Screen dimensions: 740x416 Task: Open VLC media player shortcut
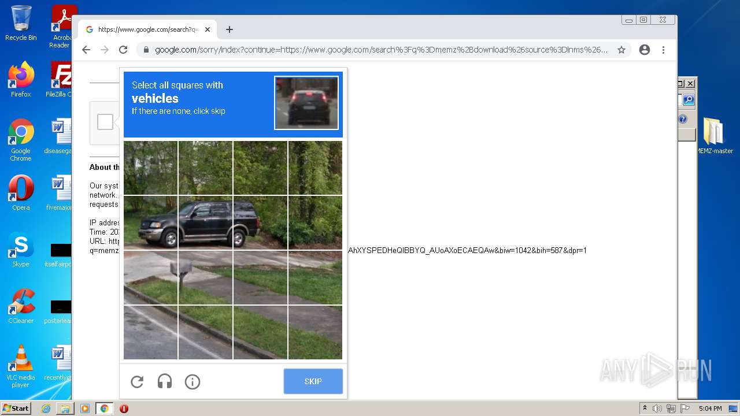pos(21,366)
